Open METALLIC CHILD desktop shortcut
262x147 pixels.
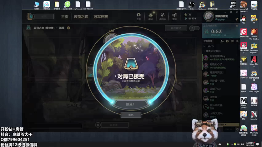pyautogui.click(x=254, y=130)
